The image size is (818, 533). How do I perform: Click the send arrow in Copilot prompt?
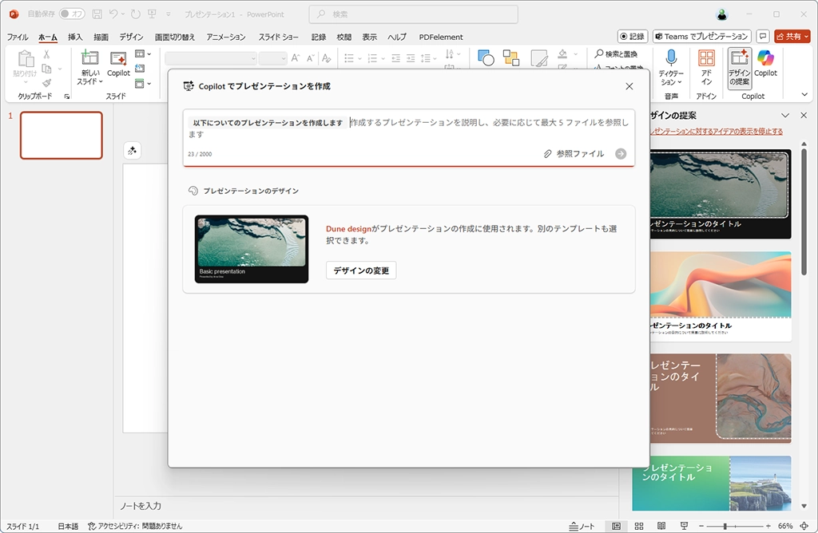point(621,154)
